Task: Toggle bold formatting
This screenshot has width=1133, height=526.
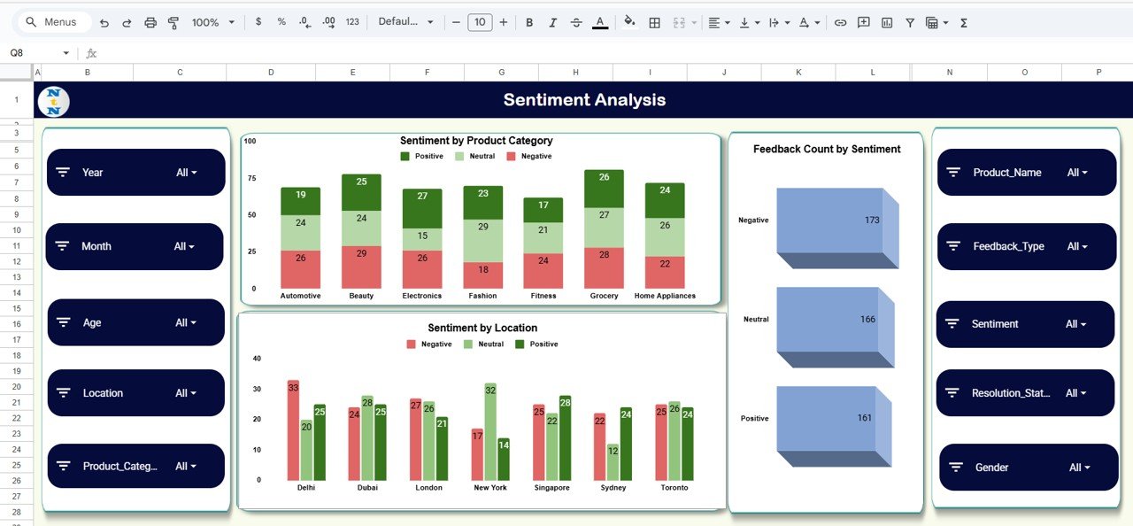Action: pos(528,21)
